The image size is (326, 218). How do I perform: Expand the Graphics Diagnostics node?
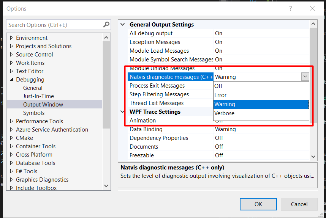[11, 180]
